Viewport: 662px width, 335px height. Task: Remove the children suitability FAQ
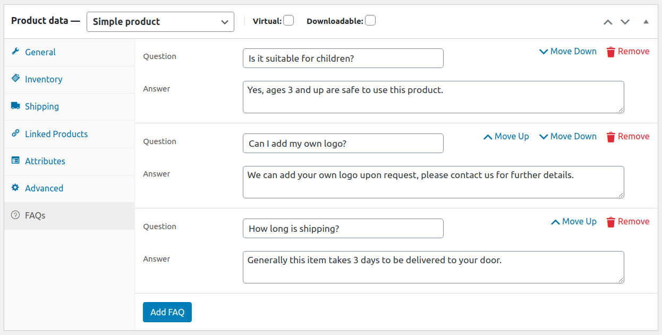click(x=628, y=52)
